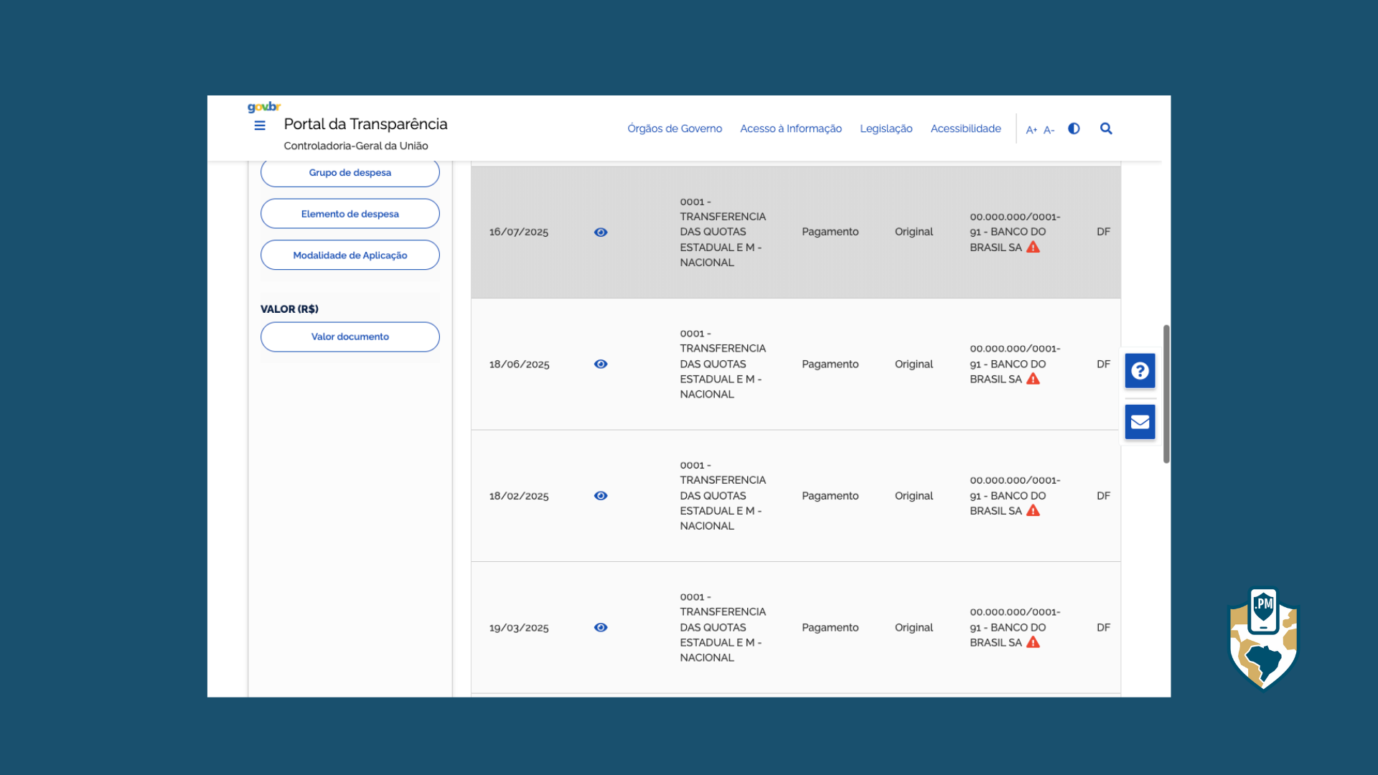Open Órgãos de Governo menu
1378x775 pixels.
coord(675,128)
